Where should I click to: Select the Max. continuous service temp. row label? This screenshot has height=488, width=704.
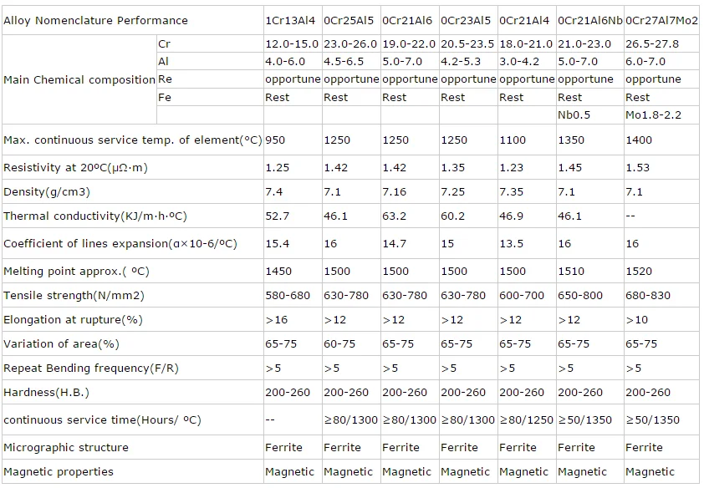coord(132,140)
